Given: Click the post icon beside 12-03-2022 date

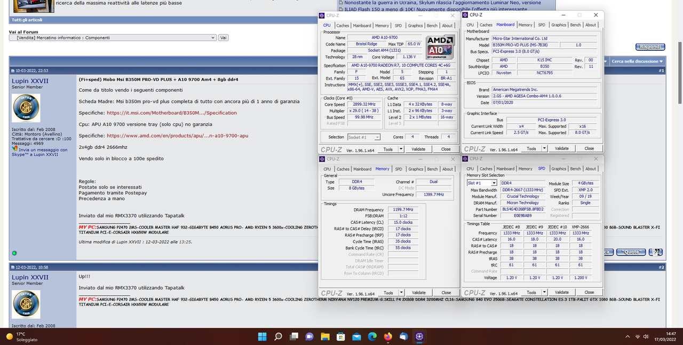Looking at the screenshot, I should [x=13, y=267].
